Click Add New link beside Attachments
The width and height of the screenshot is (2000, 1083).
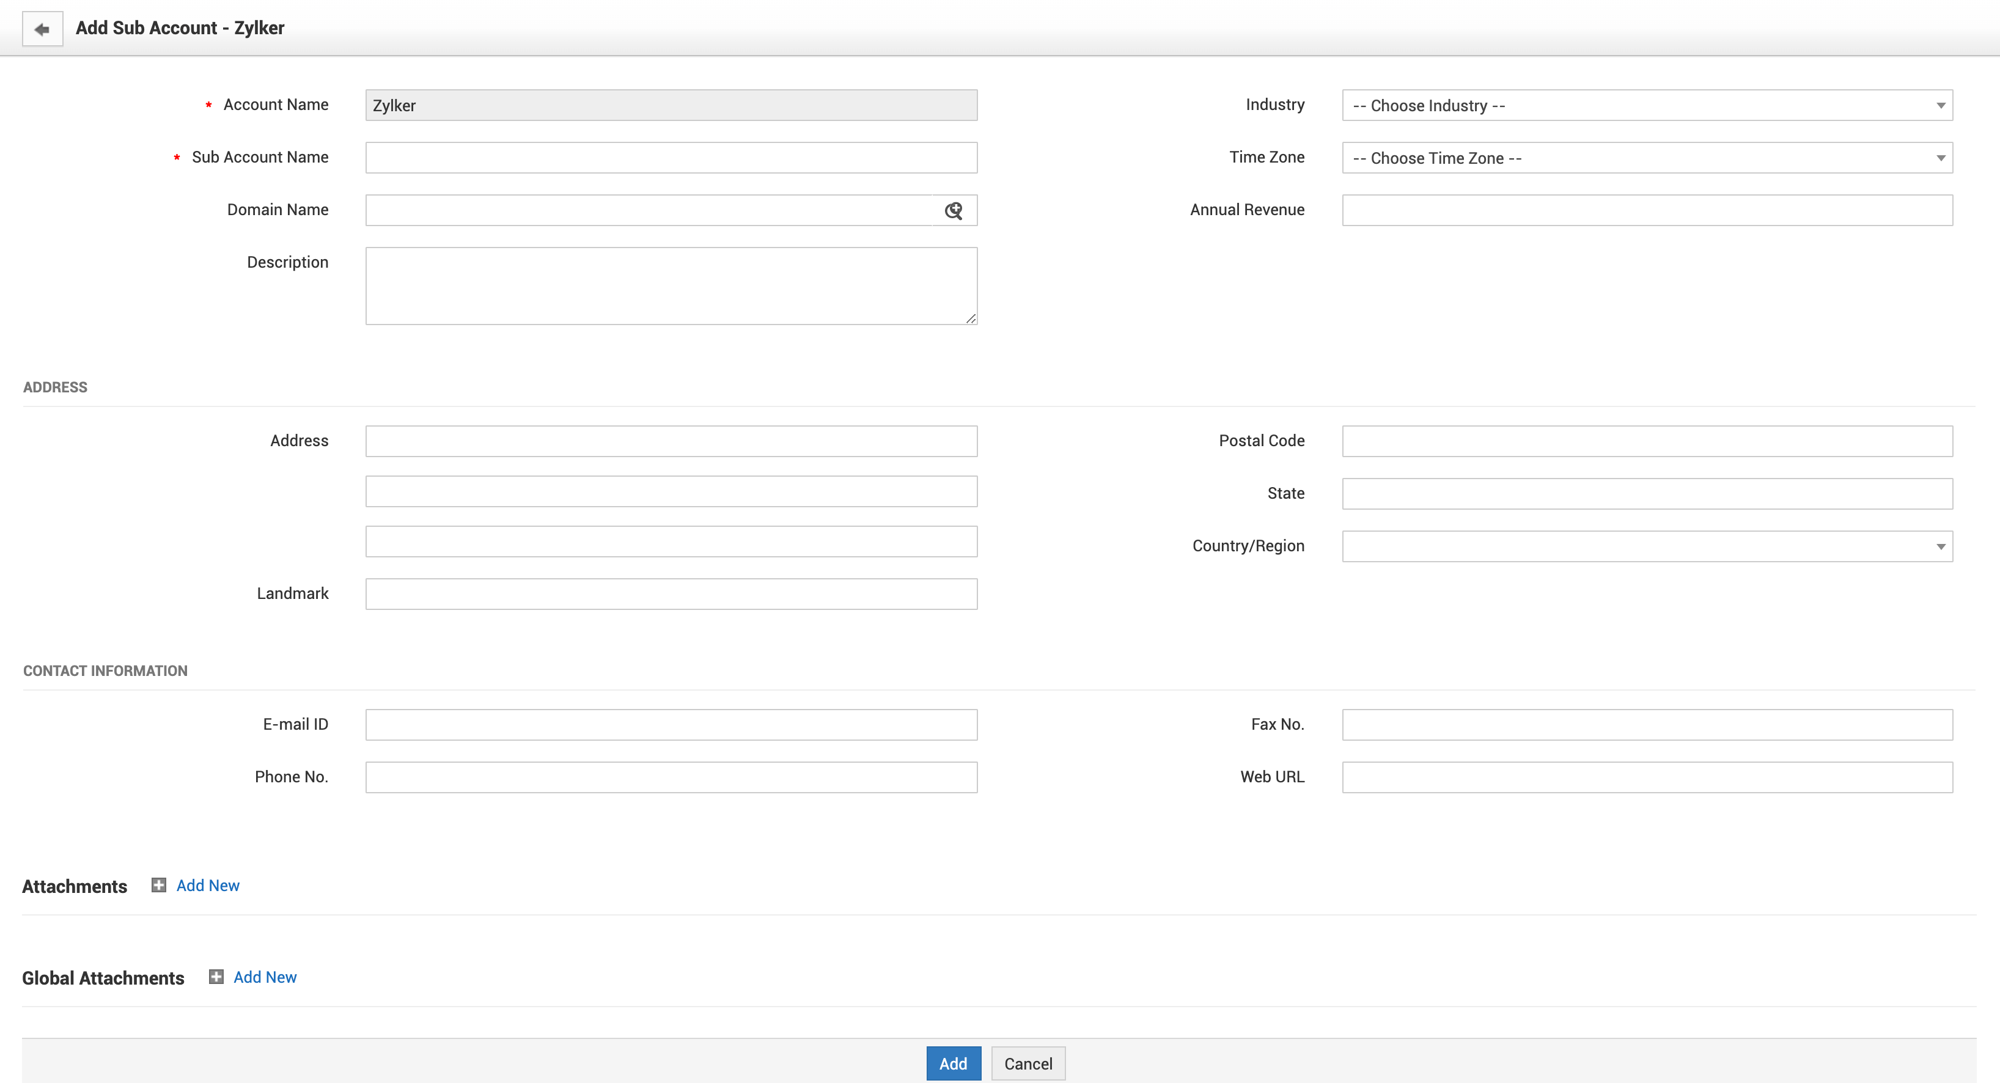pos(207,886)
